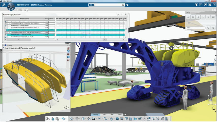Screen dimensions: 217x122
Task: Select the Tools tab
Action: point(112,115)
